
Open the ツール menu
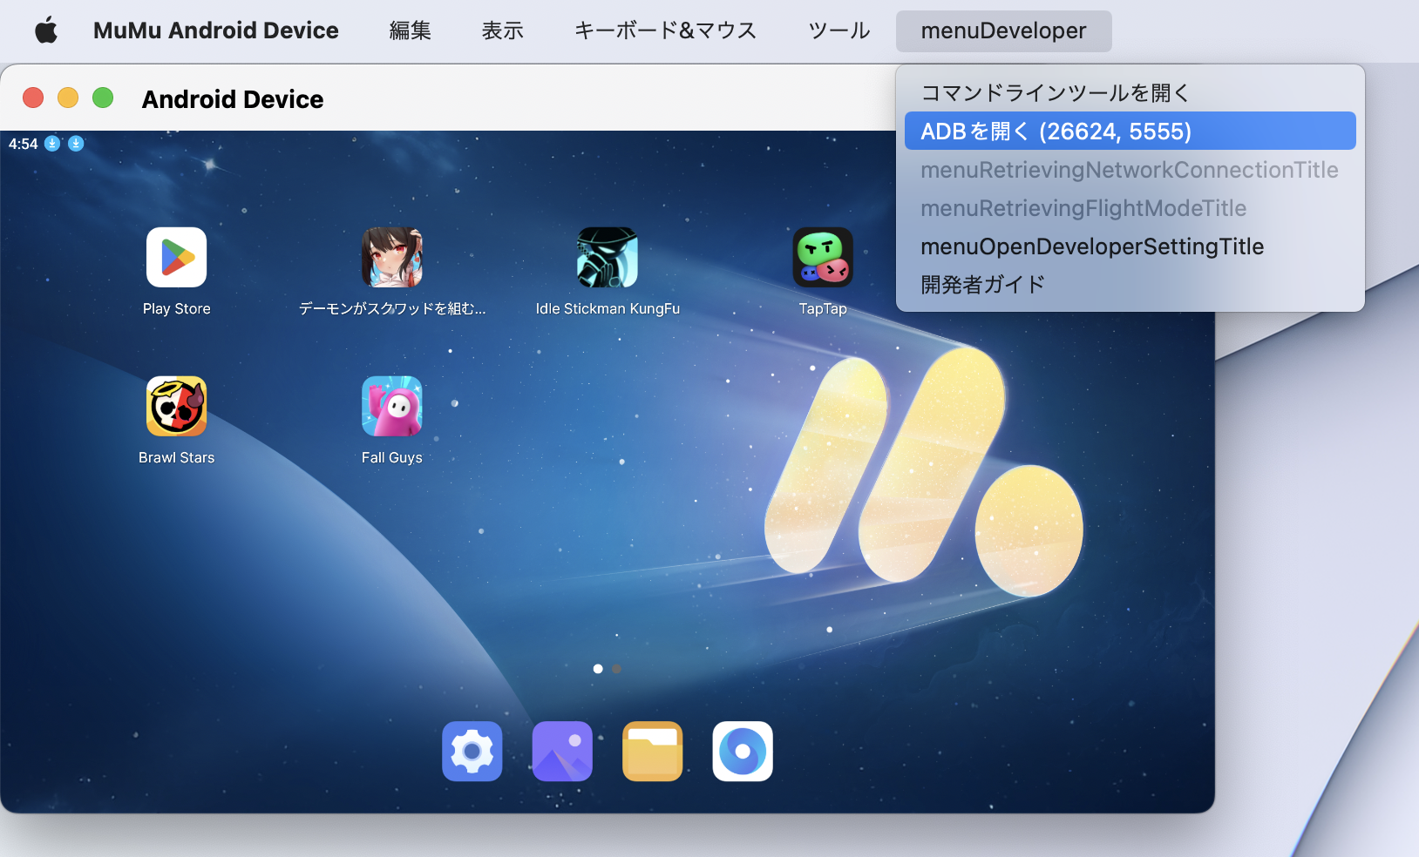tap(838, 31)
